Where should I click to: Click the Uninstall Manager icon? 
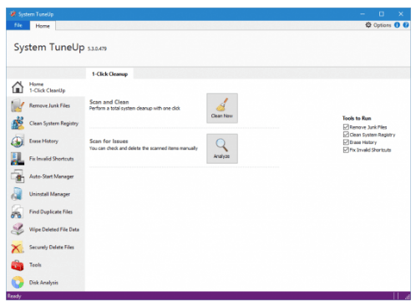[x=18, y=194]
